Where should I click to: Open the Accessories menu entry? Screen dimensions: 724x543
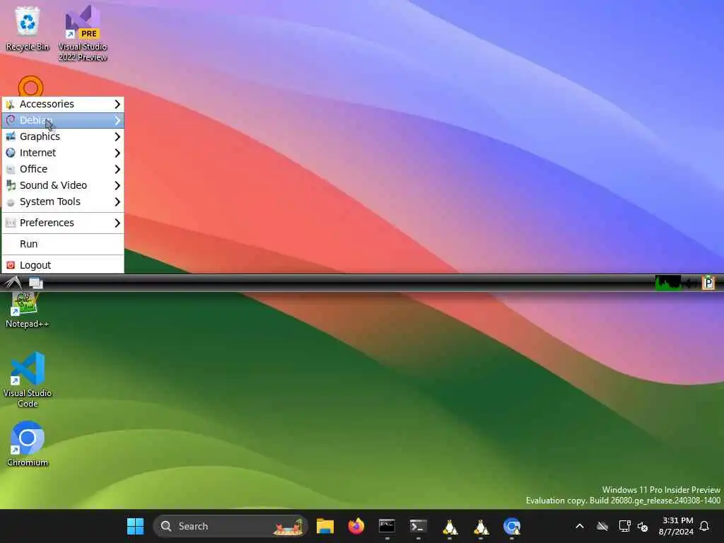pyautogui.click(x=63, y=105)
